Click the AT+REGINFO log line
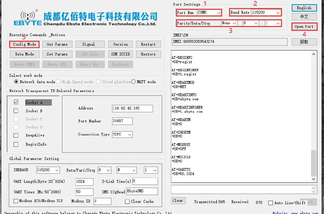The height and width of the screenshot is (214, 324). (182, 58)
